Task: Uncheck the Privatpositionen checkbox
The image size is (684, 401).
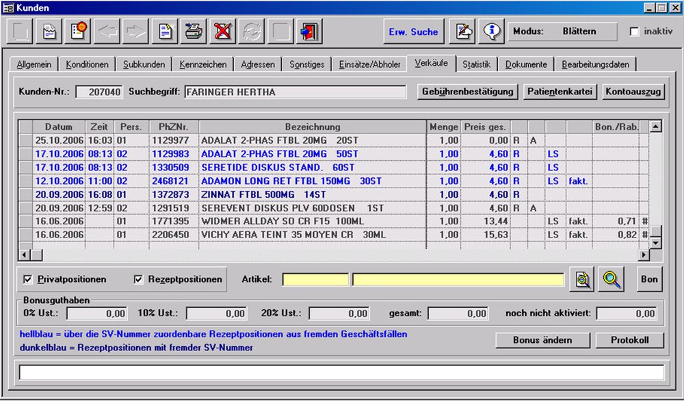Action: pyautogui.click(x=28, y=279)
